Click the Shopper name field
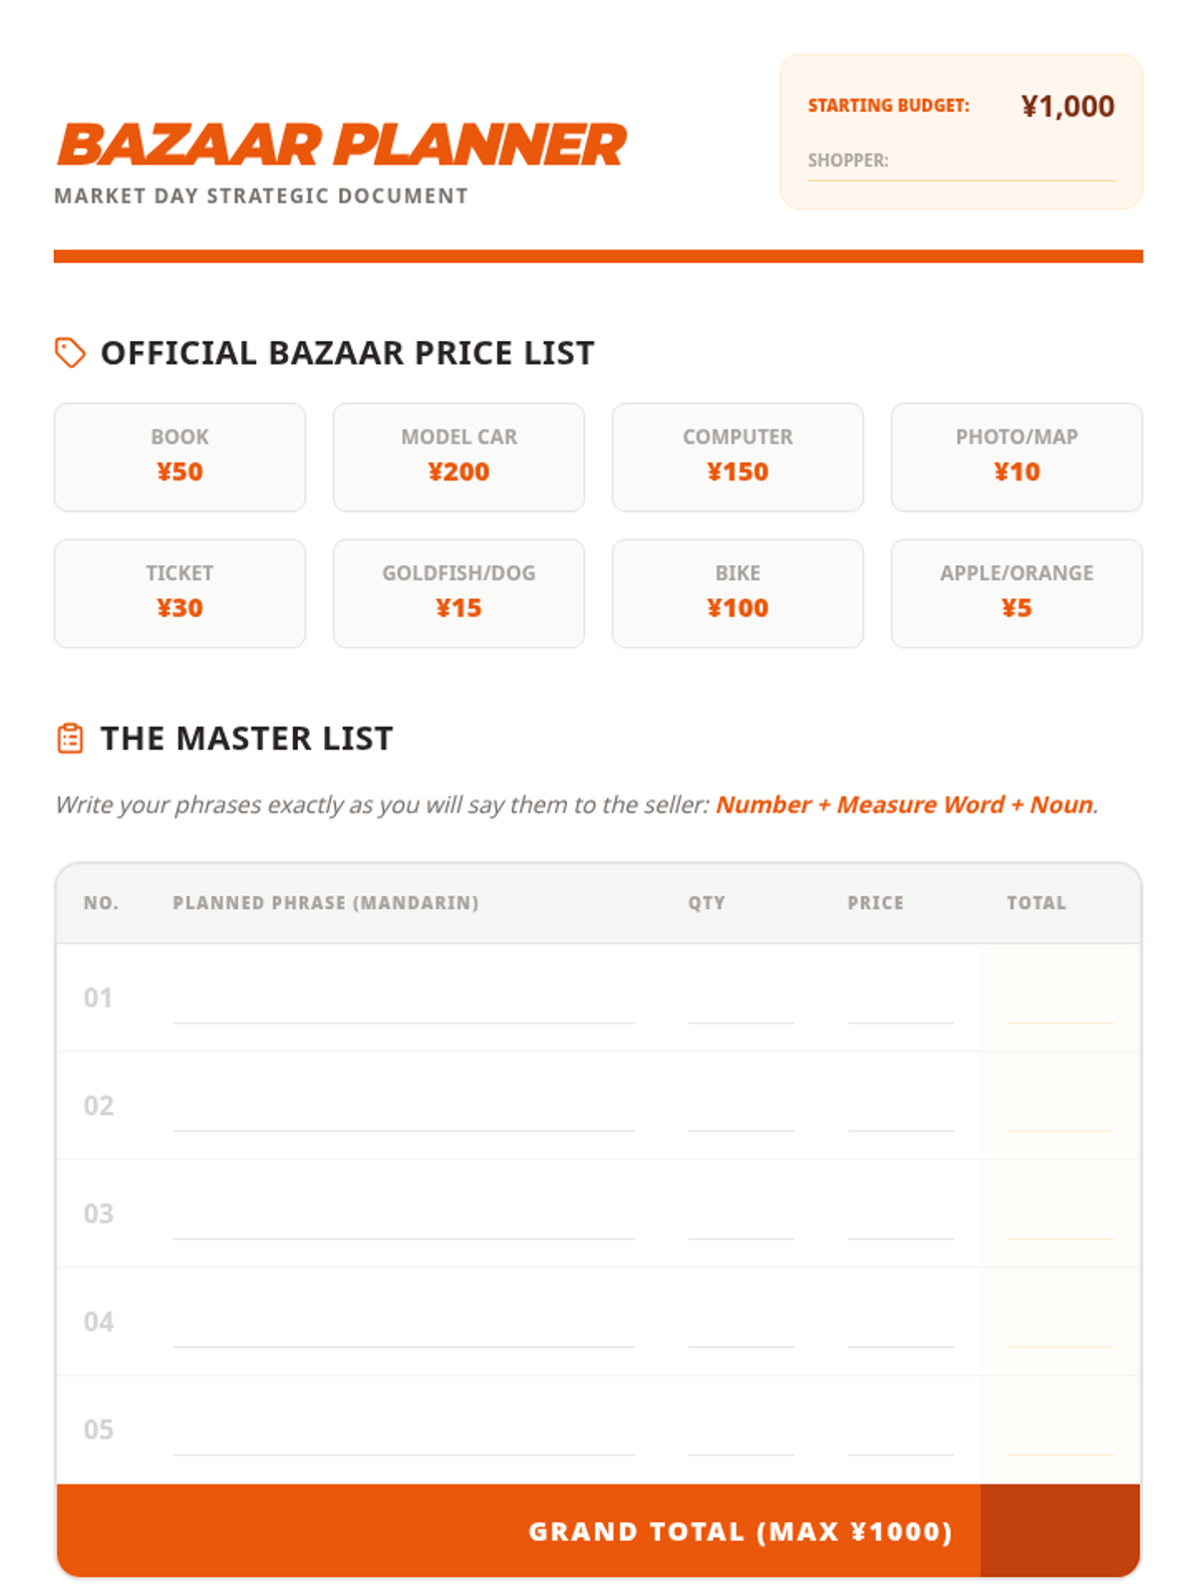This screenshot has height=1595, width=1196. click(x=1000, y=162)
